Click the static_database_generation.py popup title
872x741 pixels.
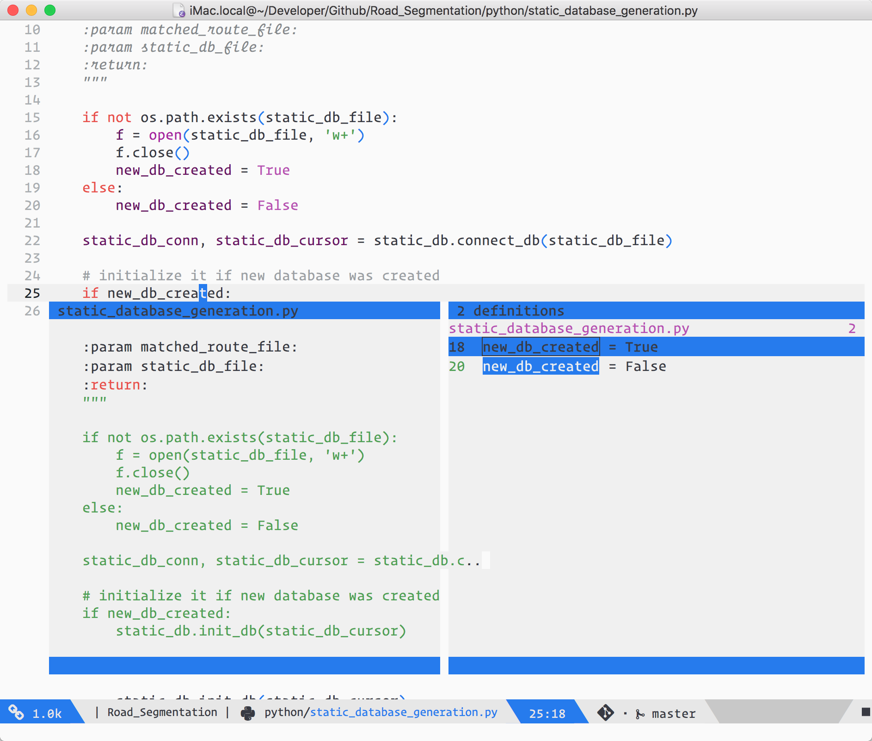tap(178, 310)
